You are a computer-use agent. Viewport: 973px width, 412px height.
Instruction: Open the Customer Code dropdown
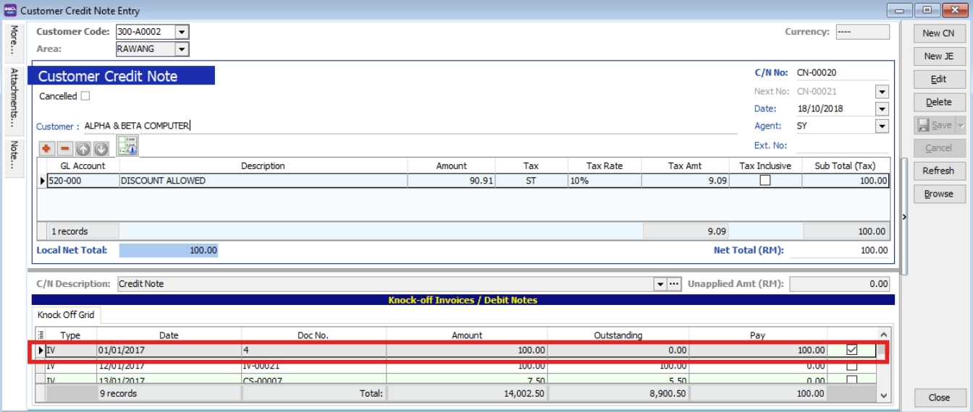(182, 32)
